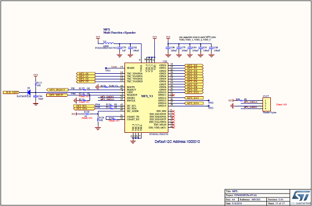Screen dimensions: 312x206
Task: Click the MFX_IO12 port label
Action: 194,98
